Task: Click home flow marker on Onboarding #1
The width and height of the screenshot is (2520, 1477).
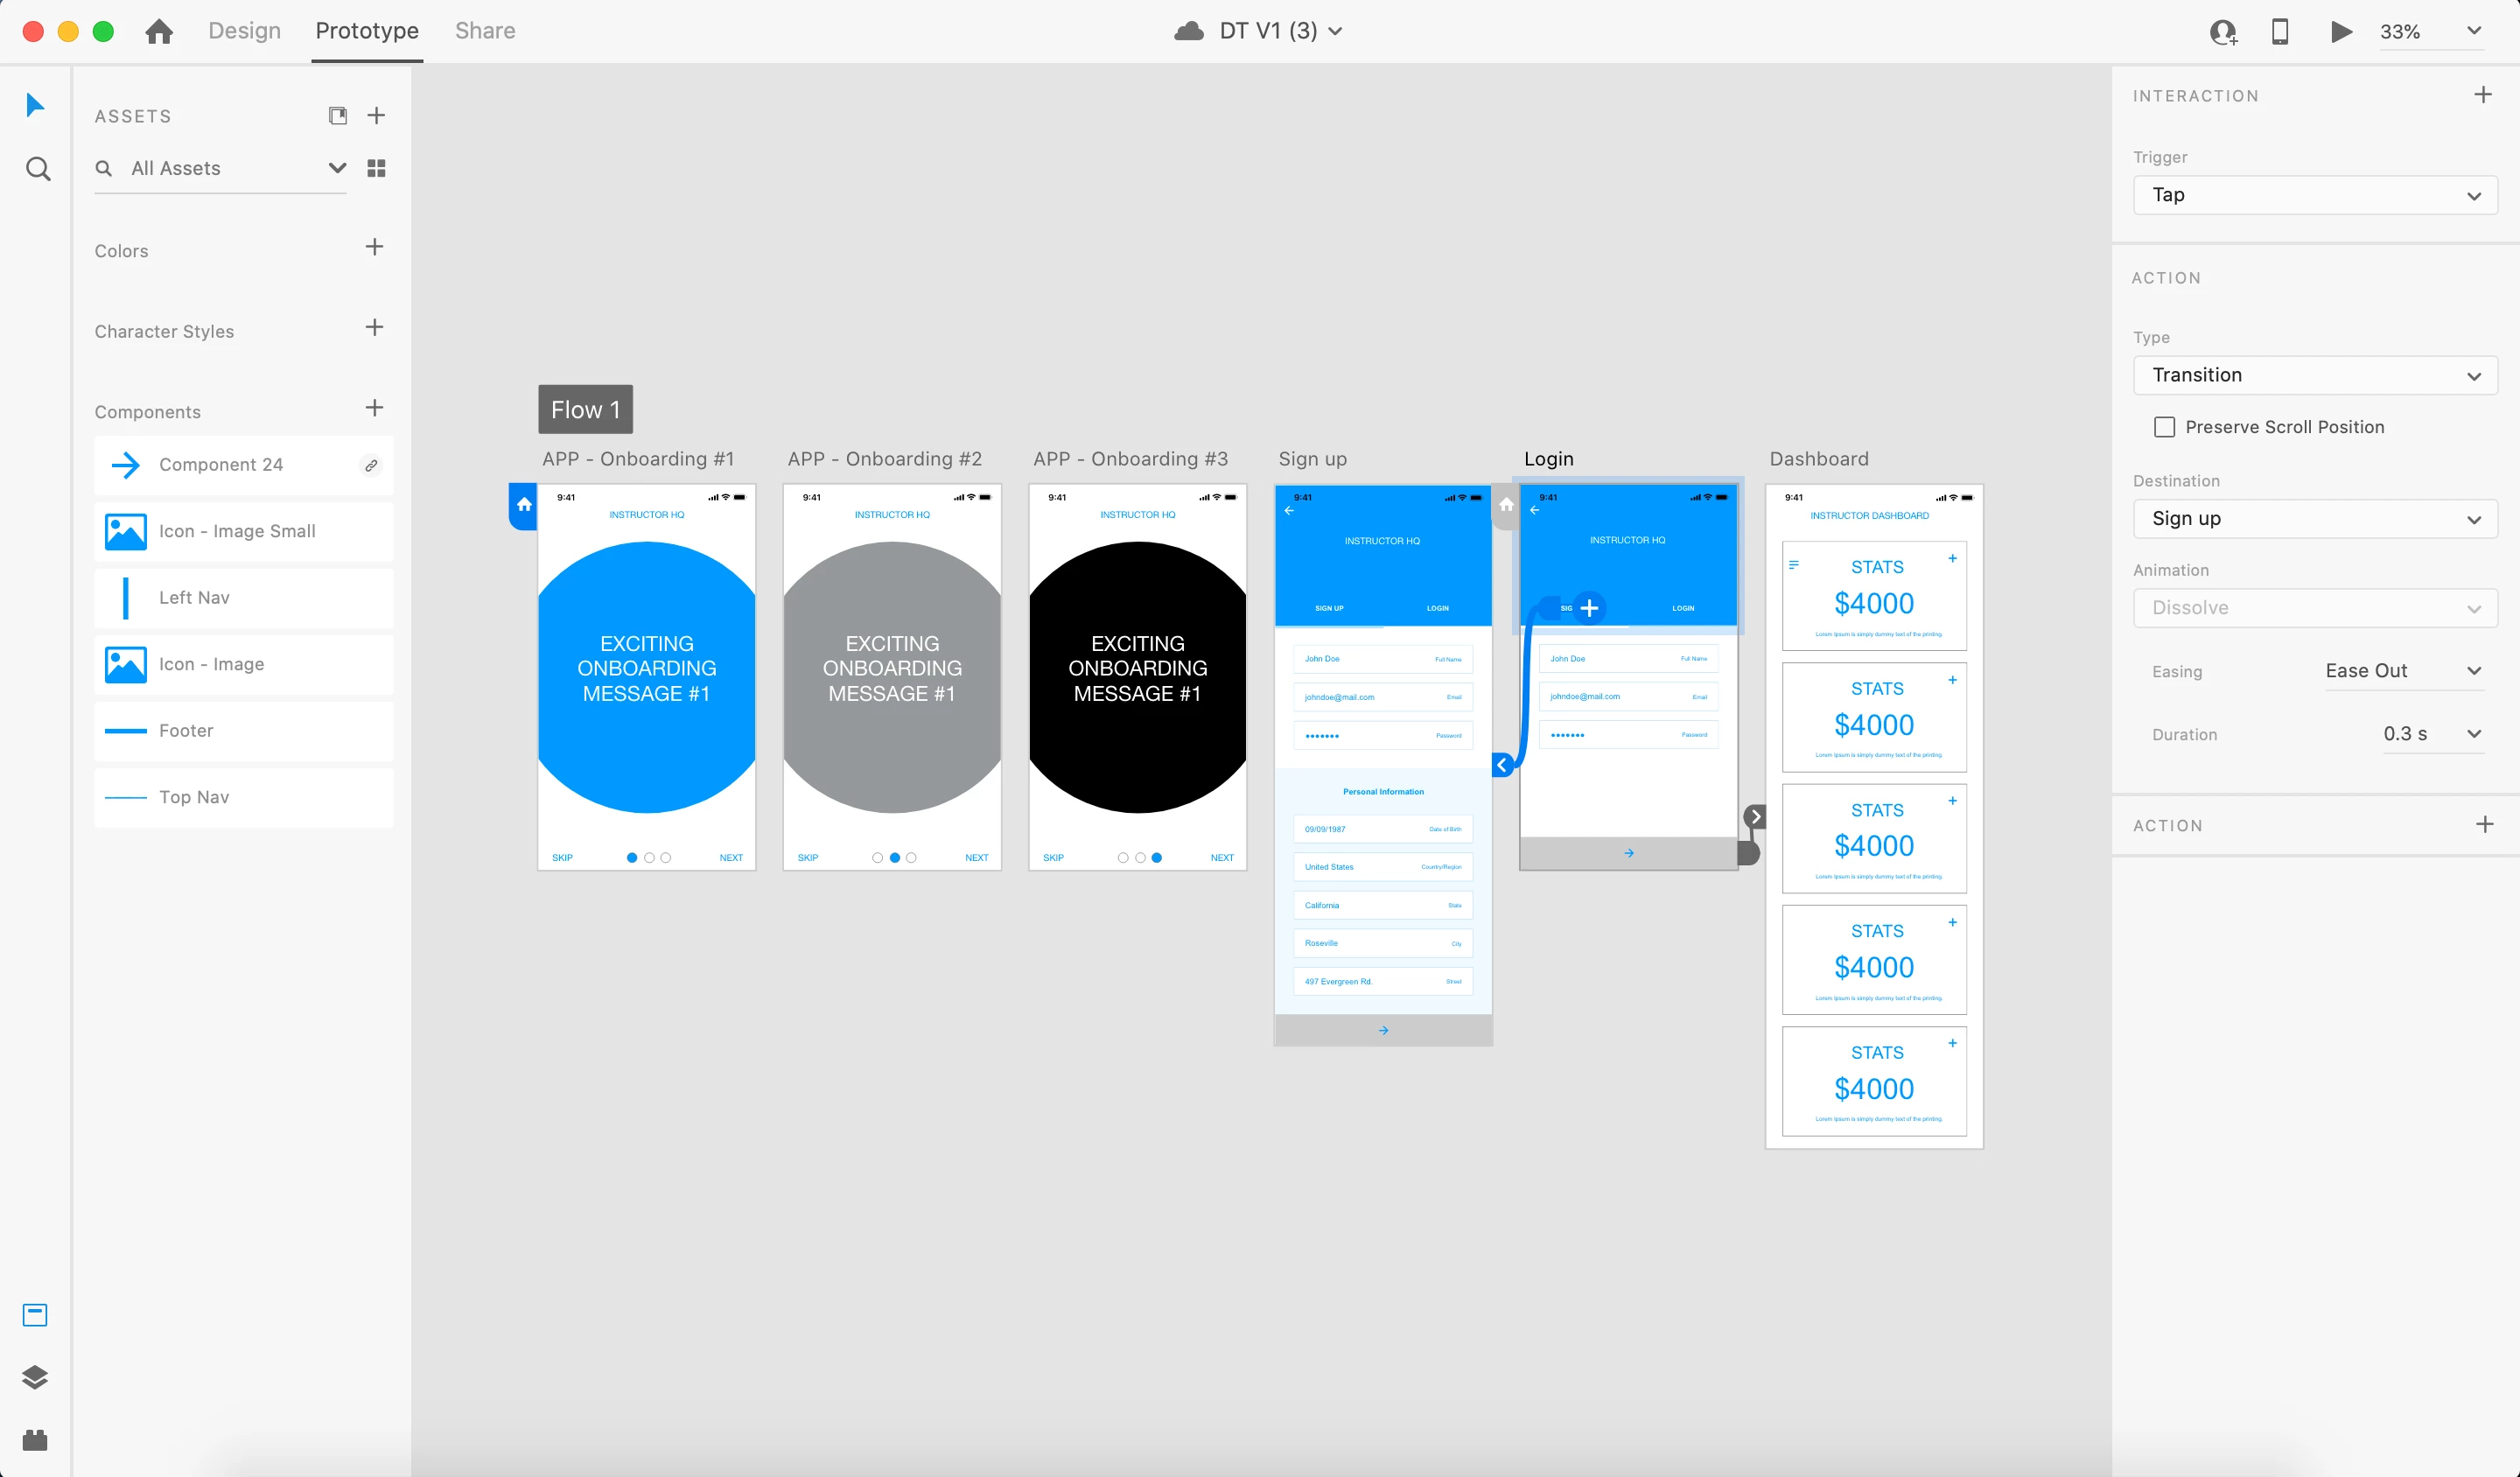Action: point(524,505)
